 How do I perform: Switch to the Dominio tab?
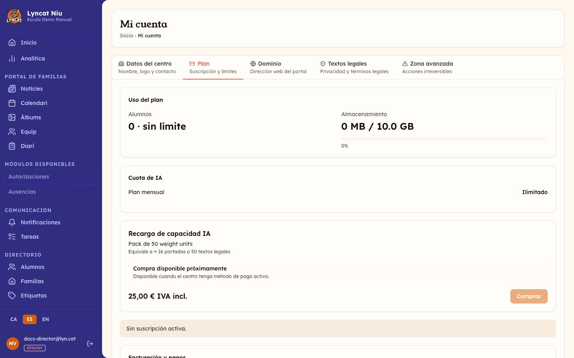click(278, 67)
